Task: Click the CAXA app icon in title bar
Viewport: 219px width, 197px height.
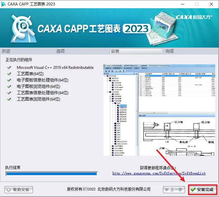Action: tap(3, 4)
